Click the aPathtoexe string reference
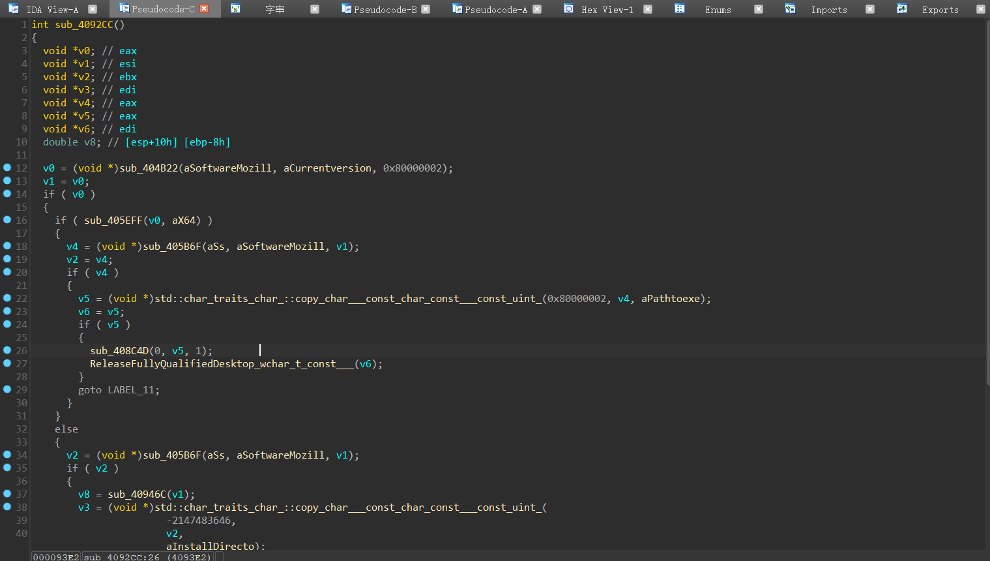The width and height of the screenshot is (990, 561). 671,299
